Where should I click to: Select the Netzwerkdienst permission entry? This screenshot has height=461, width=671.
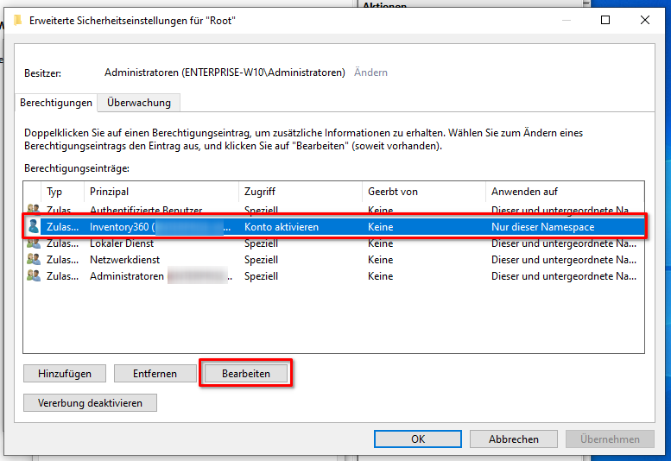(259, 259)
